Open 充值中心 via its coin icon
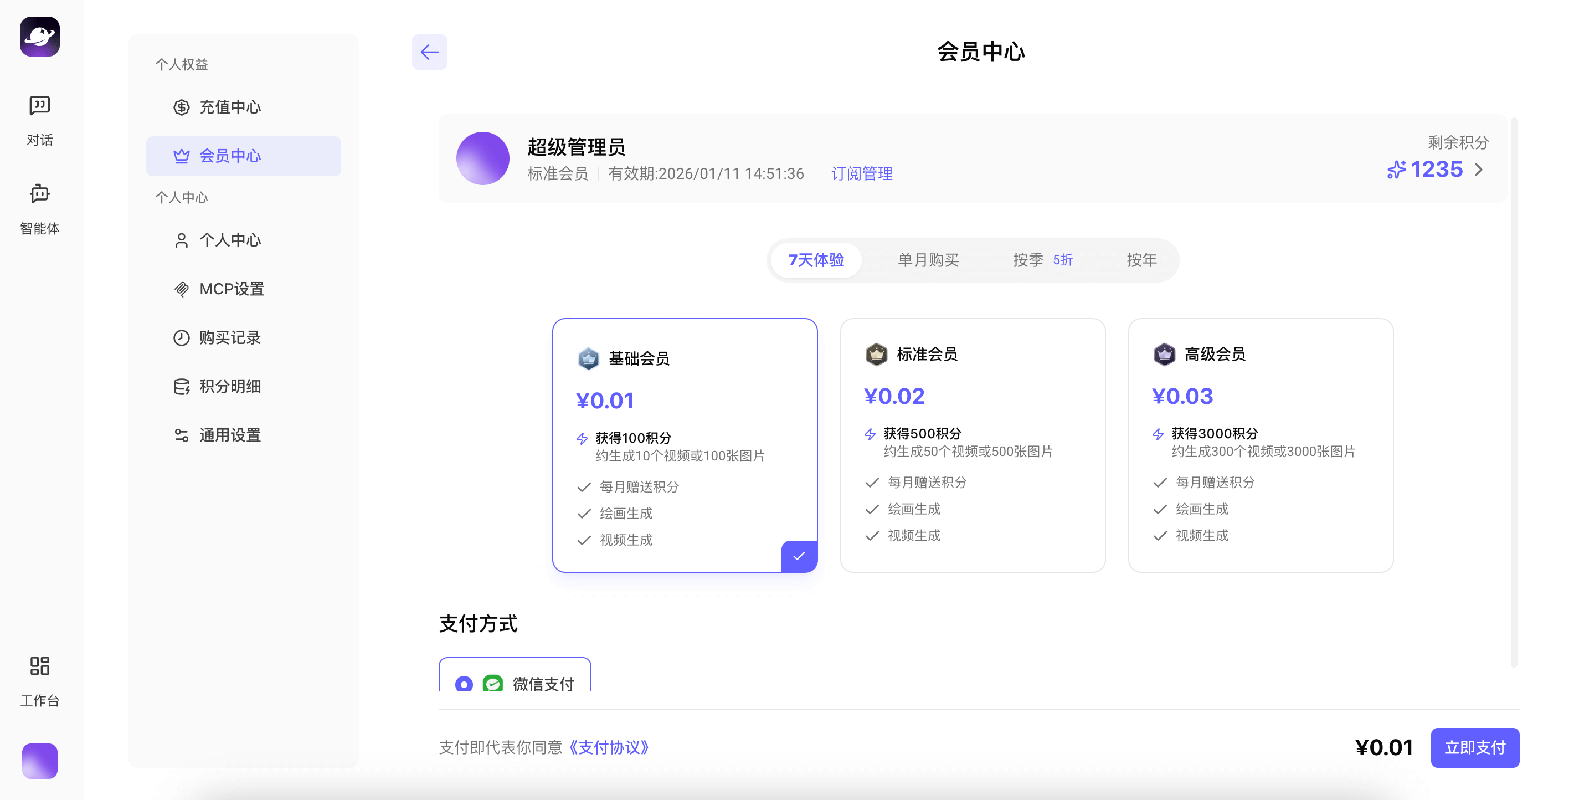The height and width of the screenshot is (800, 1574). [182, 107]
